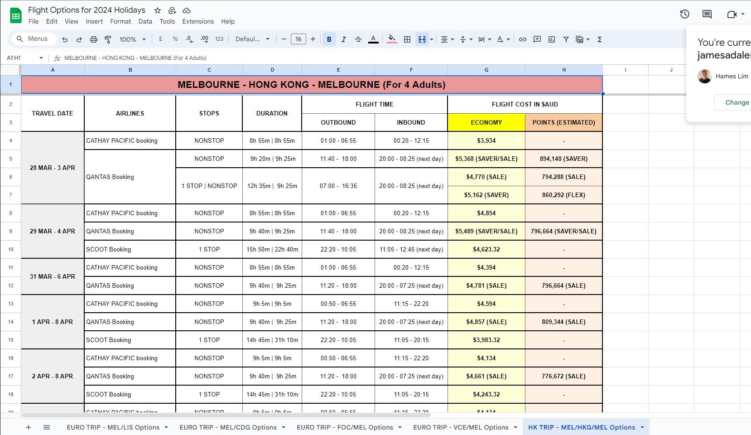Open the Extensions menu

[x=198, y=21]
